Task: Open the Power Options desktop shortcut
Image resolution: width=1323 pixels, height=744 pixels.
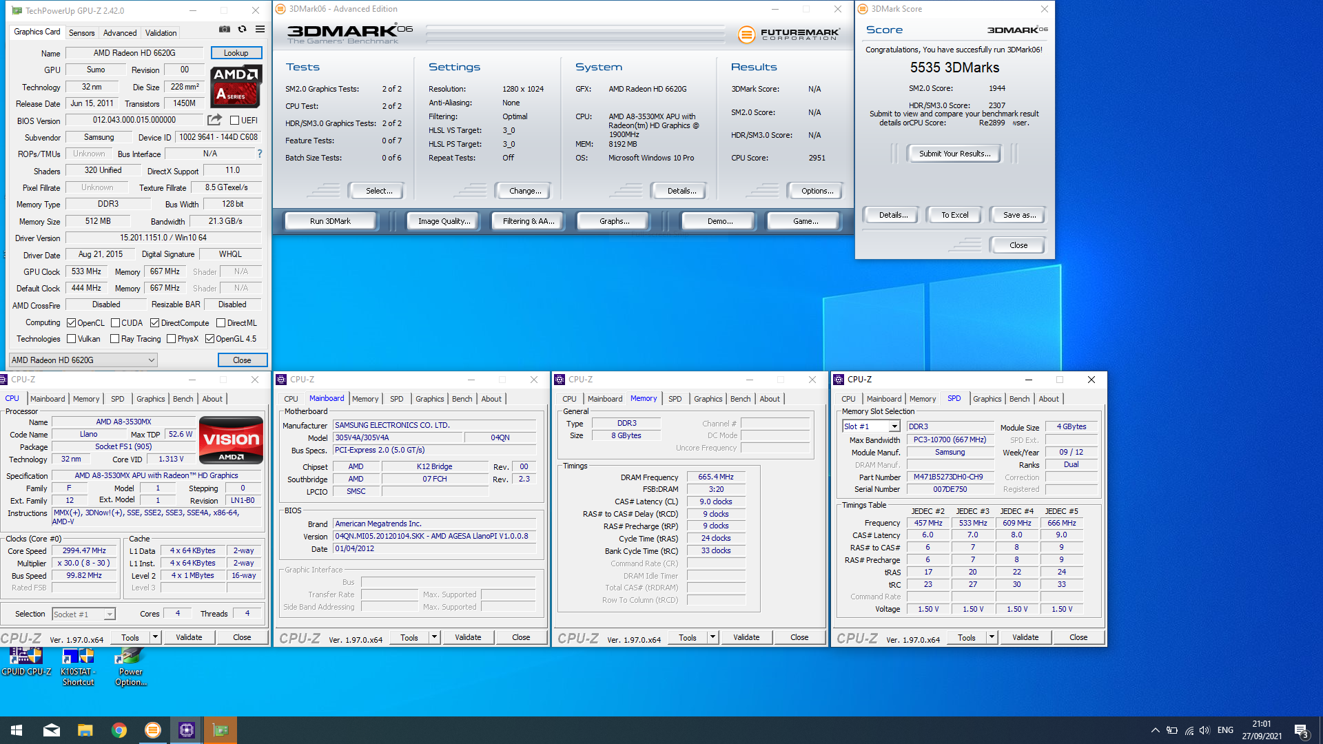Action: [x=131, y=667]
